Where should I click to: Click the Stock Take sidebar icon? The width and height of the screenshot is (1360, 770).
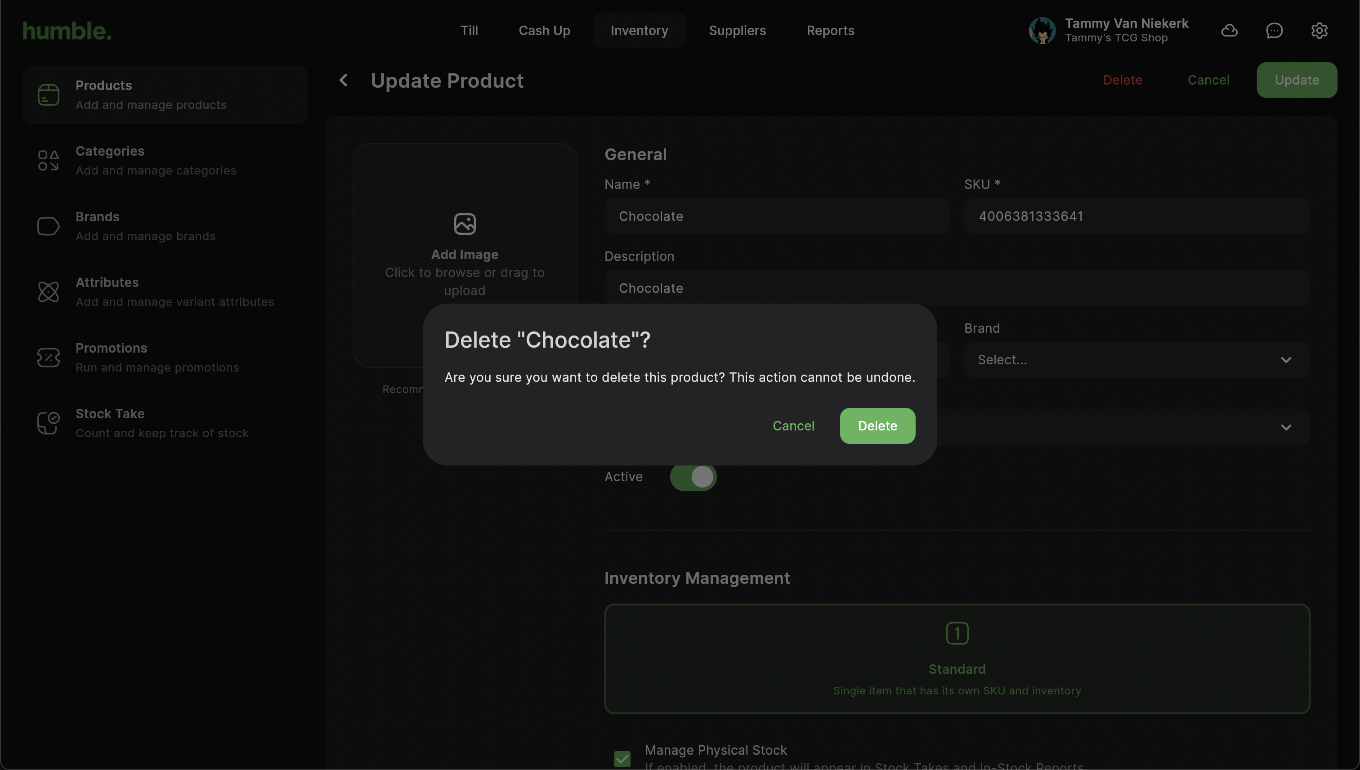coord(48,423)
